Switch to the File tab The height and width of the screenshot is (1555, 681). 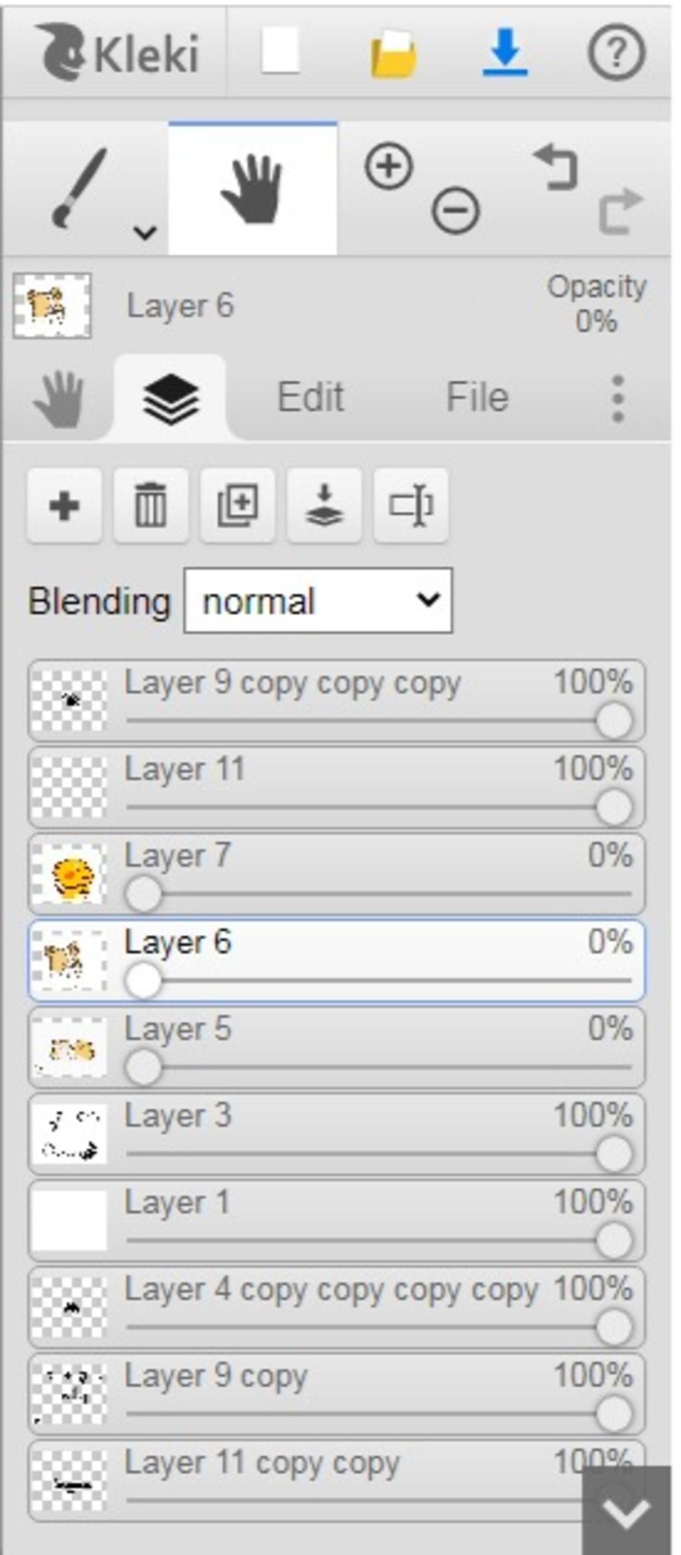477,397
